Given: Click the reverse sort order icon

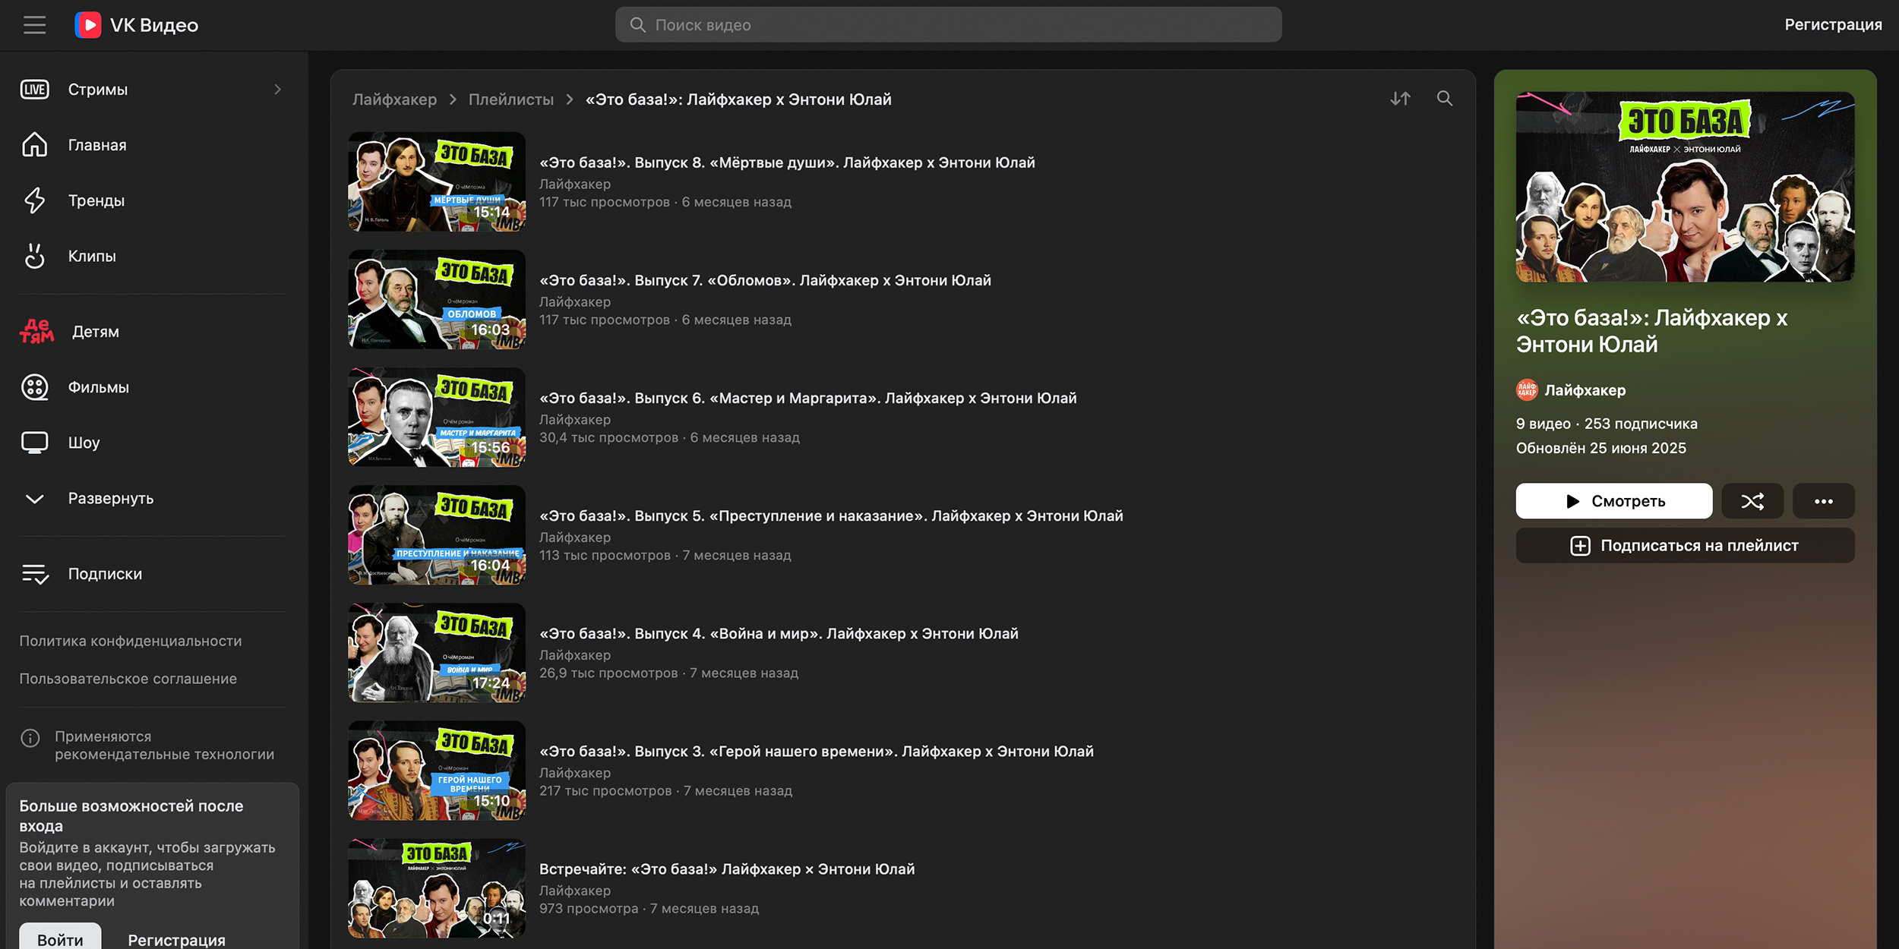Looking at the screenshot, I should tap(1400, 99).
